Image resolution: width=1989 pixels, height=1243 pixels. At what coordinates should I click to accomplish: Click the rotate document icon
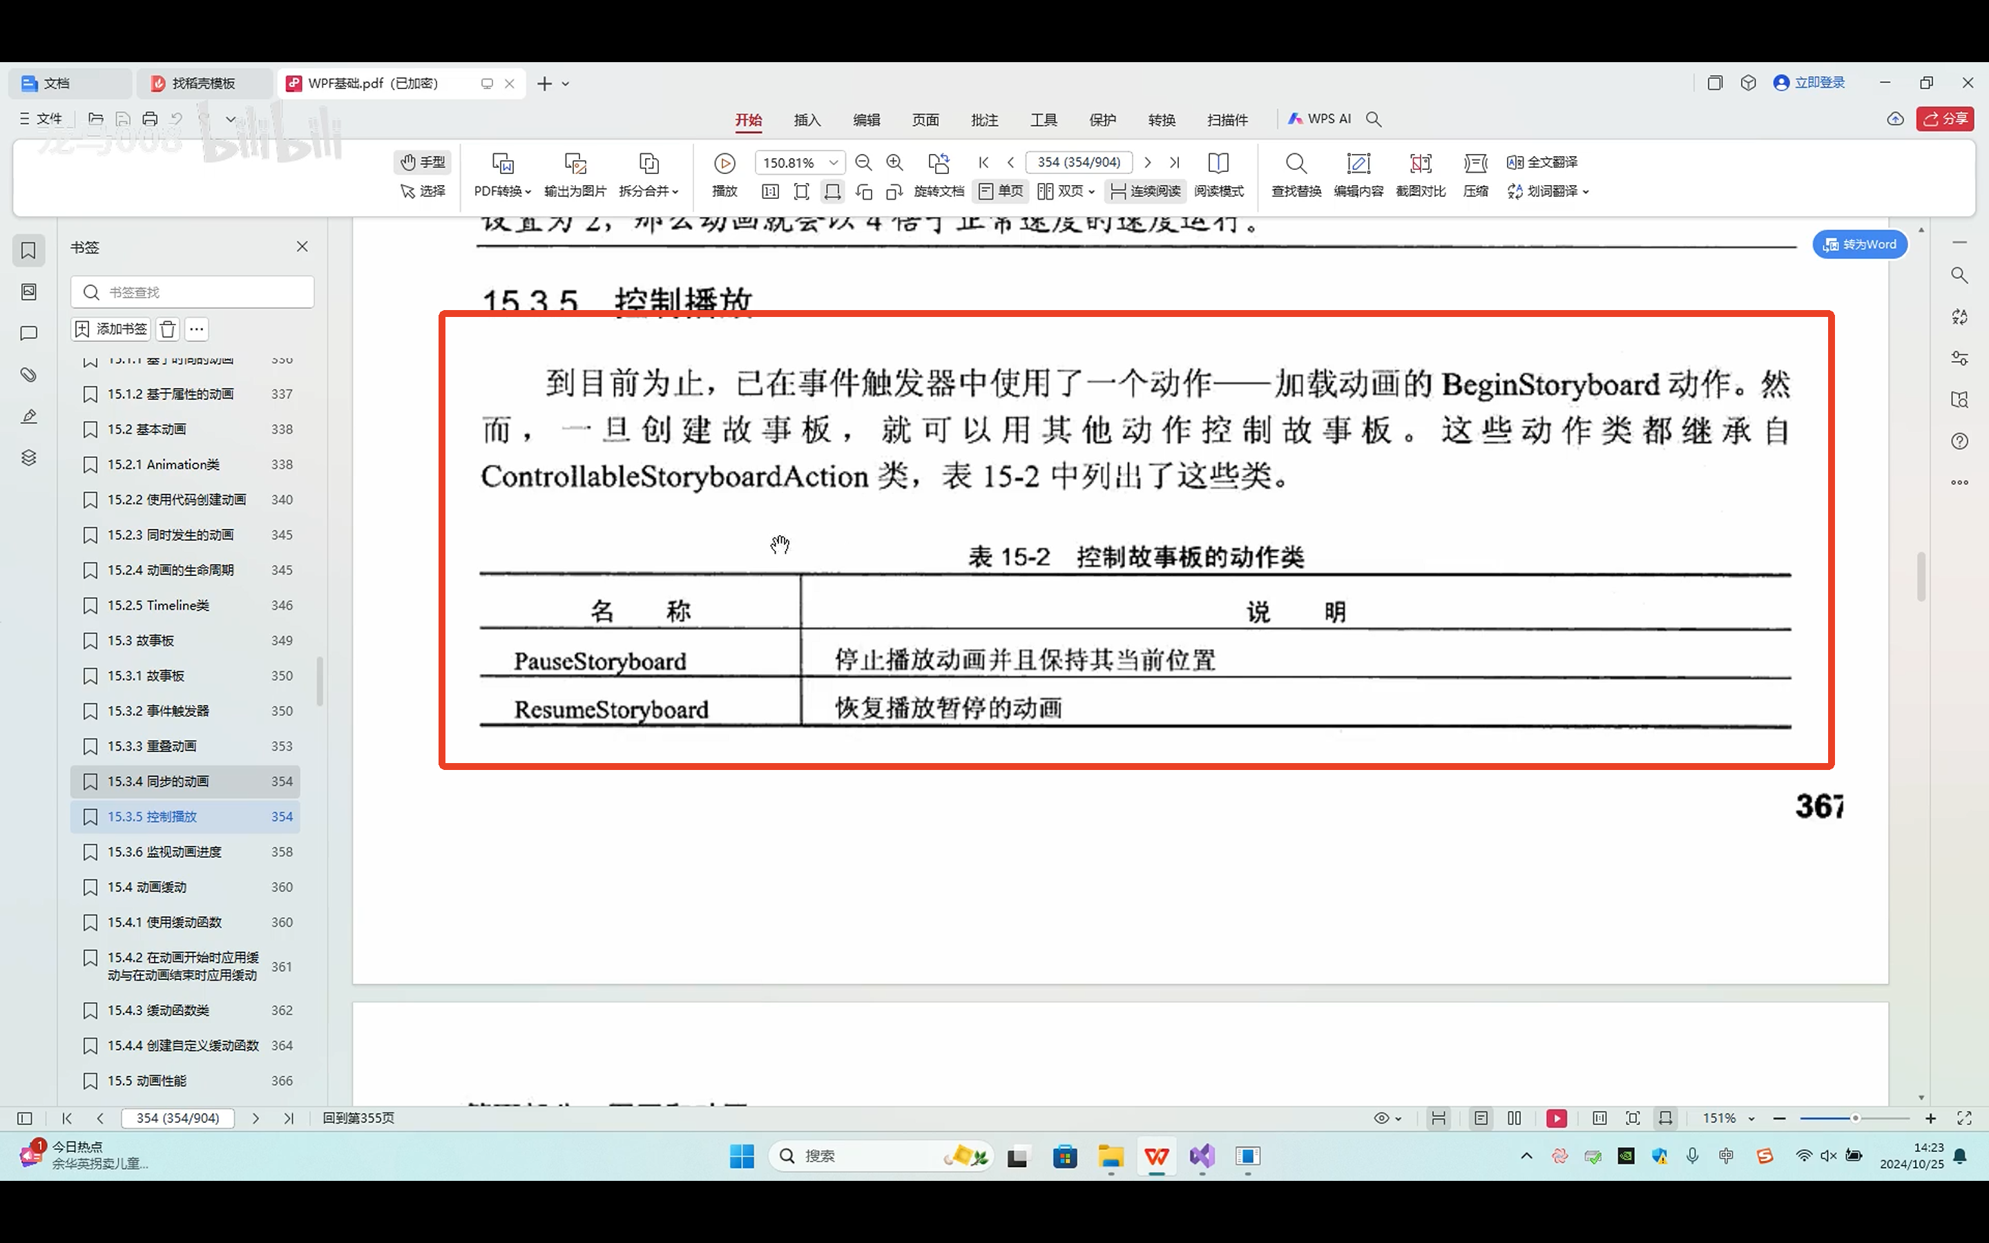click(938, 164)
